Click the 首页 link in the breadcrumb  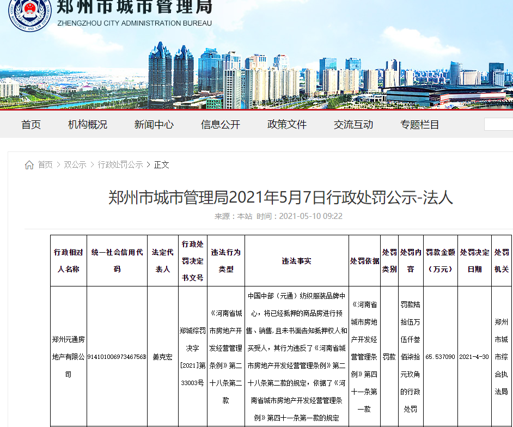[45, 165]
